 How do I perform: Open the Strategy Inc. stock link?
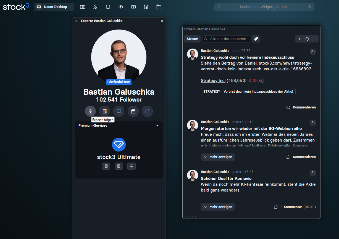(213, 81)
